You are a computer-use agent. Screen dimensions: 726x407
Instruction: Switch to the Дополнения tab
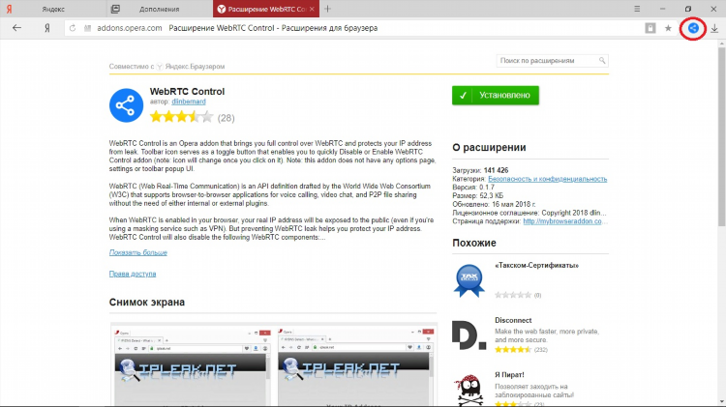click(160, 9)
